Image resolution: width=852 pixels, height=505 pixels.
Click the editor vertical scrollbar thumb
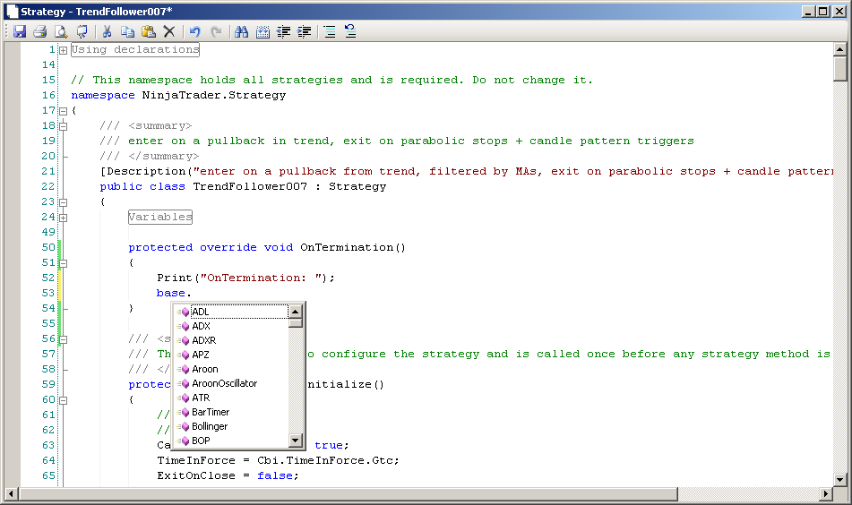click(x=840, y=68)
